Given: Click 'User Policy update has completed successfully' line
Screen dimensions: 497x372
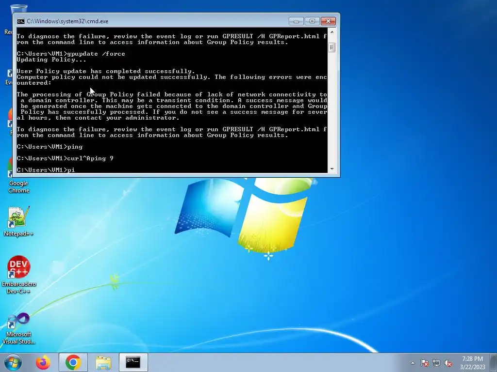Looking at the screenshot, I should point(106,71).
